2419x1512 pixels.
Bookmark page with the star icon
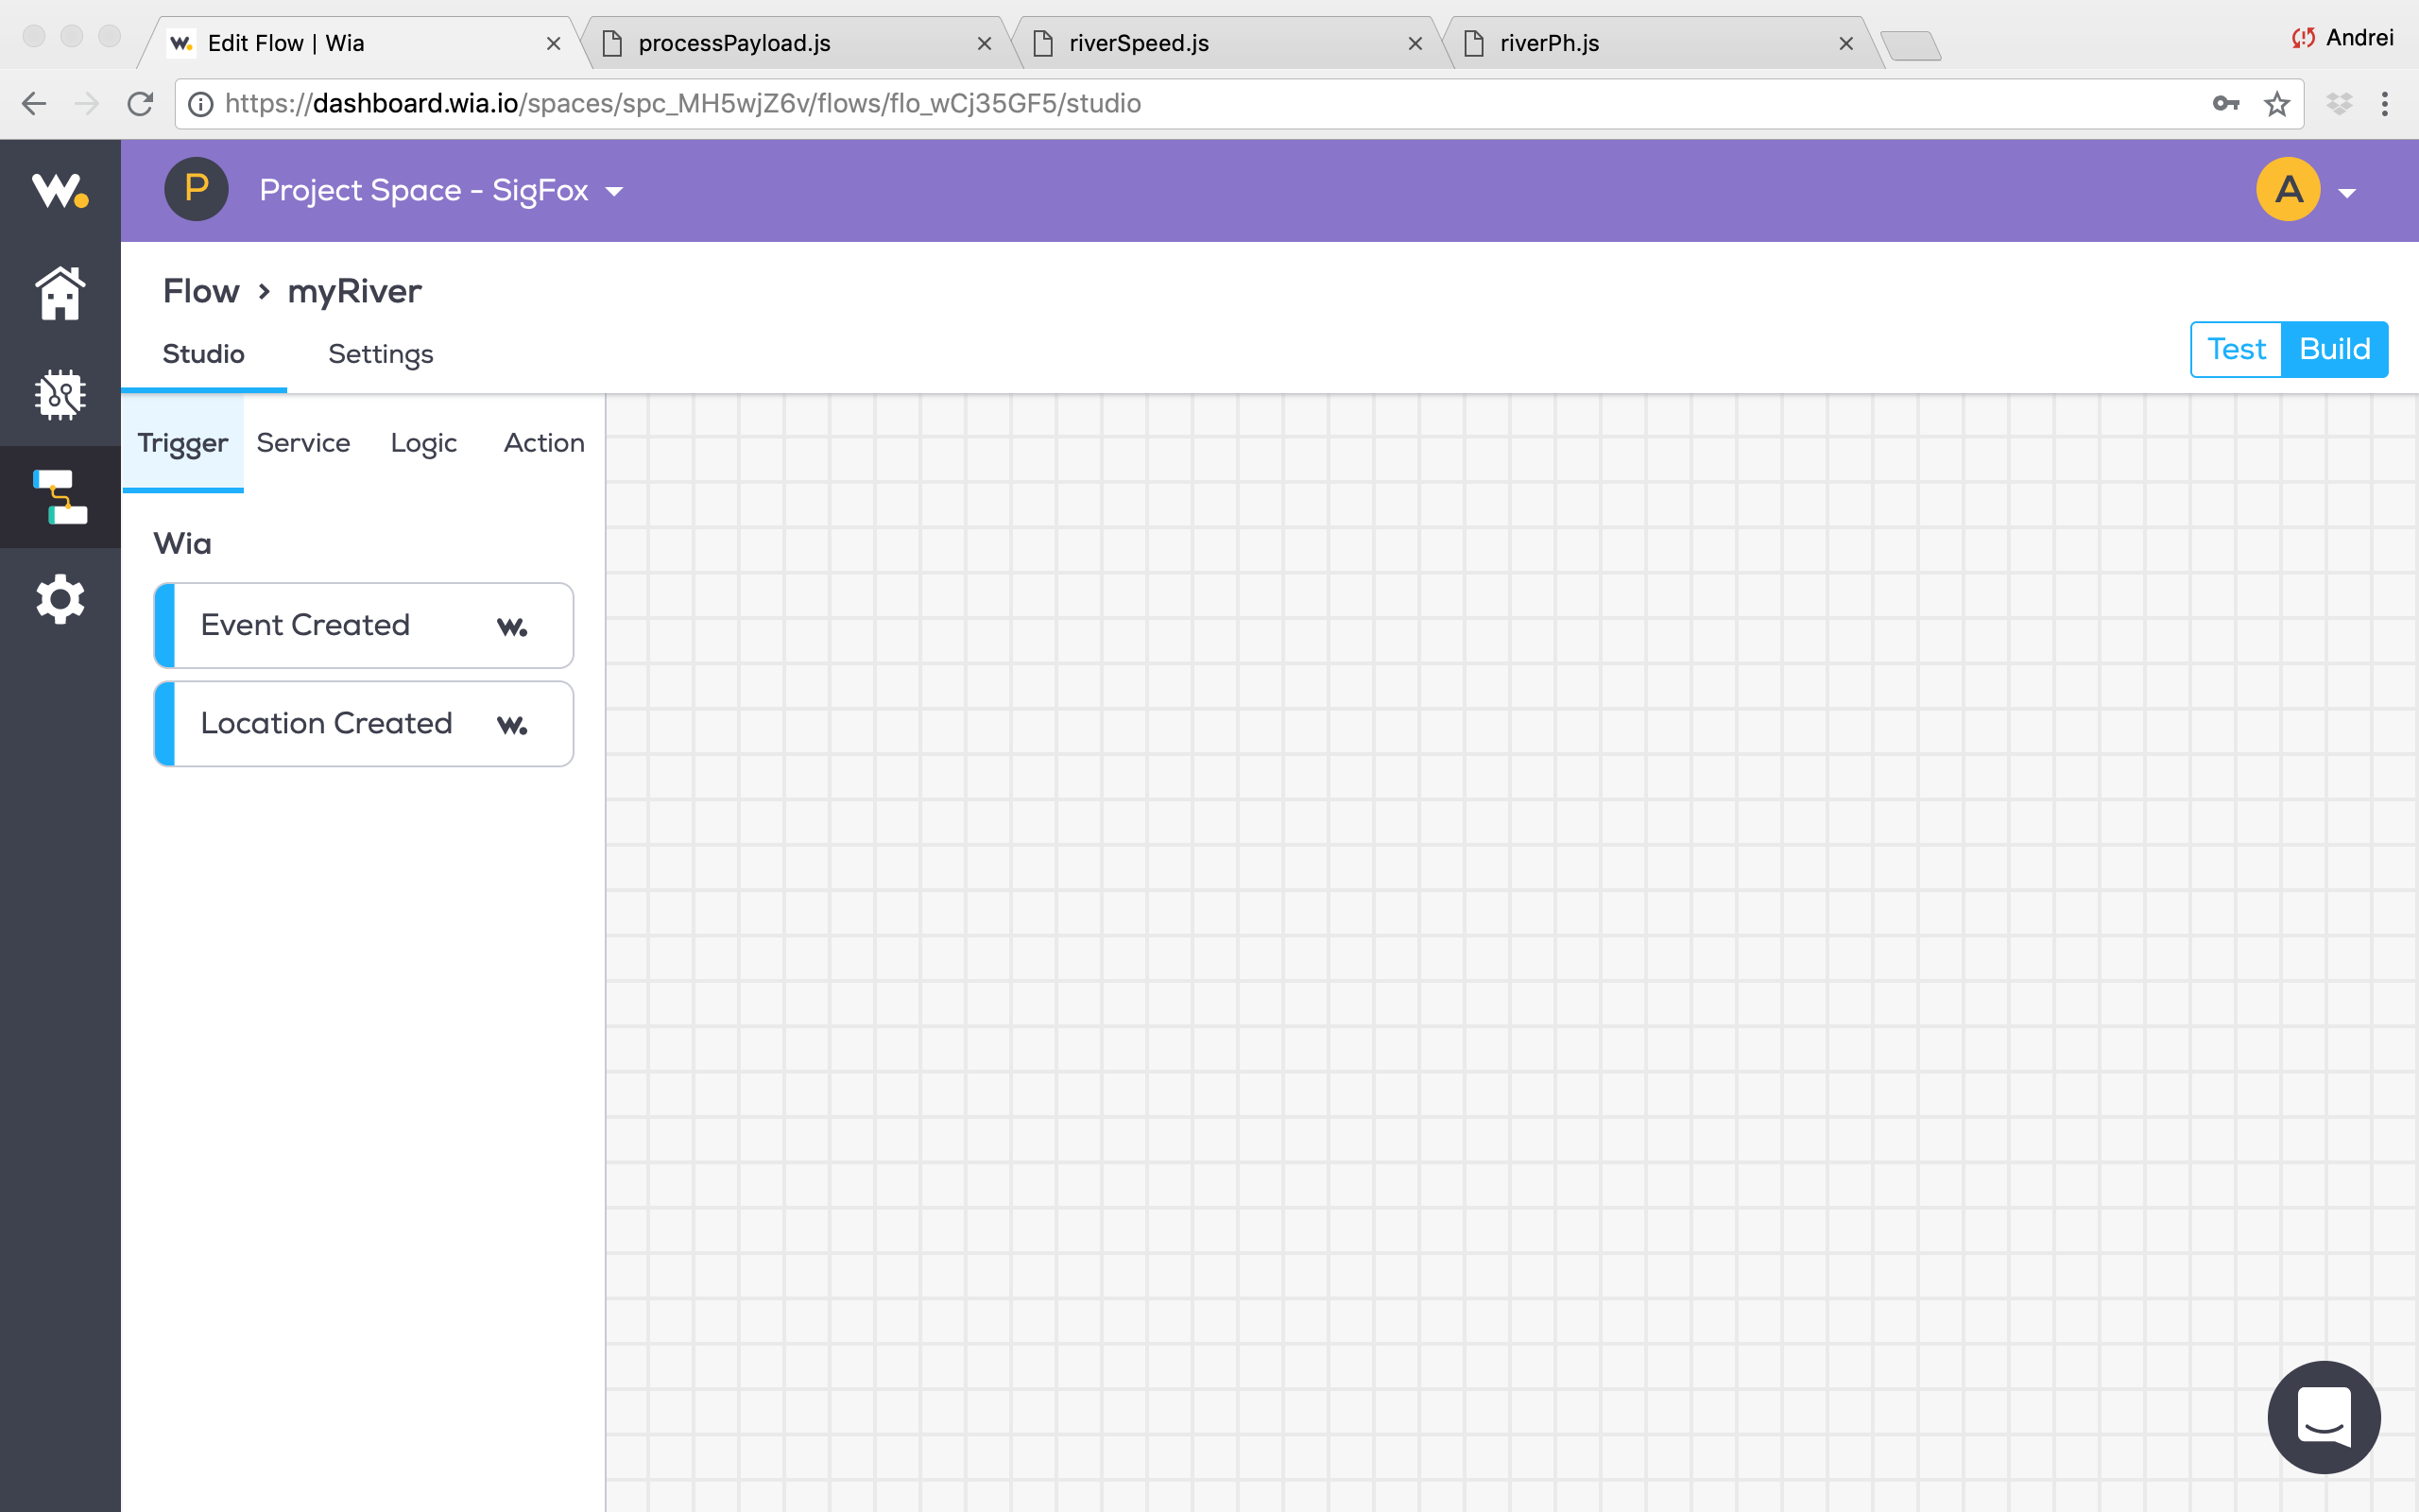(x=2276, y=104)
